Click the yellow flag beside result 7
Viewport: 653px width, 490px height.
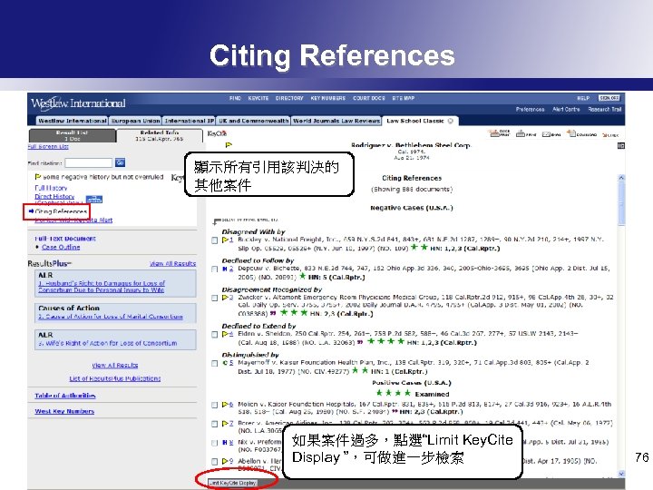point(225,424)
